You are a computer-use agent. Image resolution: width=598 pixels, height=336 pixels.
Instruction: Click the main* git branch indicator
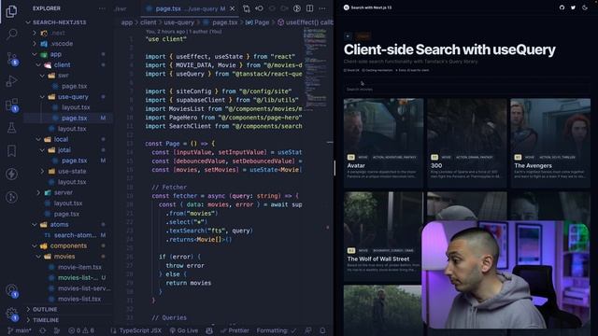20,330
